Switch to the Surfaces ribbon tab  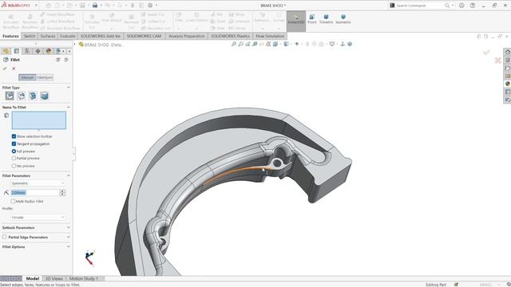(48, 36)
